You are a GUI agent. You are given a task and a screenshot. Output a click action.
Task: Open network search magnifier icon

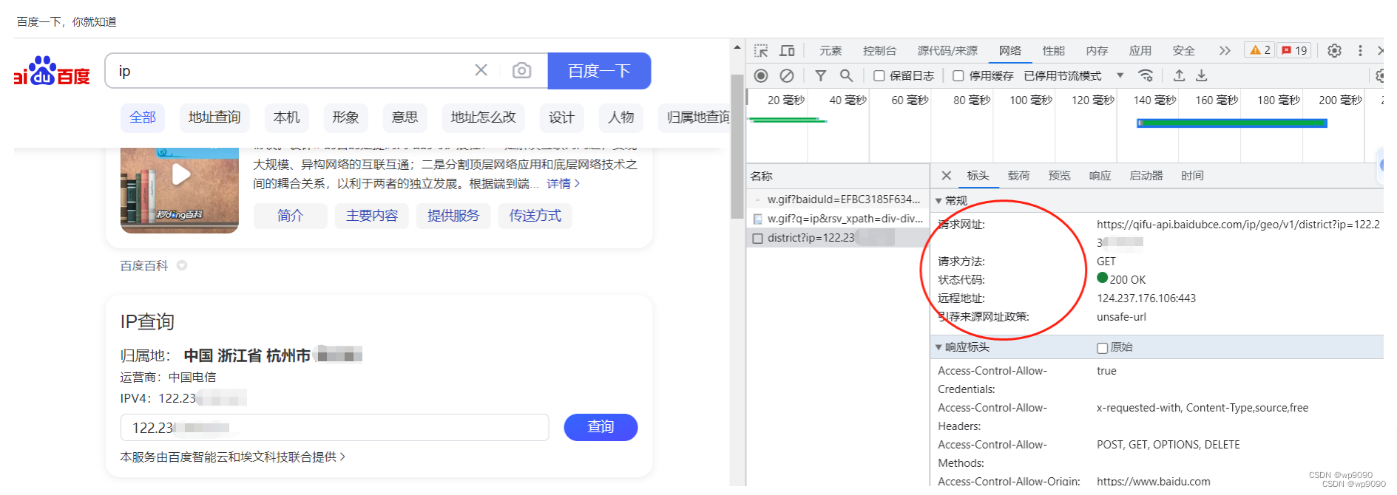point(846,75)
